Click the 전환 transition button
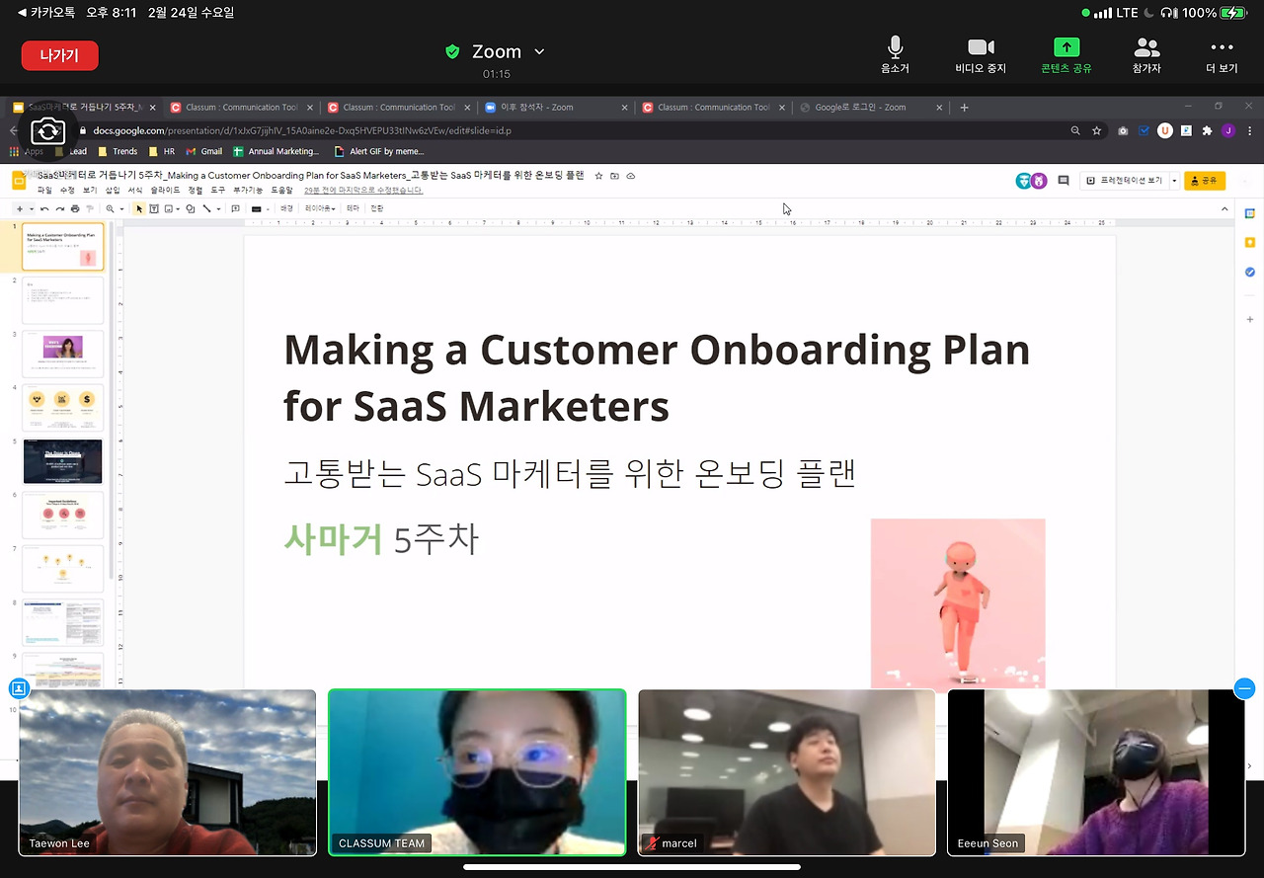 (376, 208)
